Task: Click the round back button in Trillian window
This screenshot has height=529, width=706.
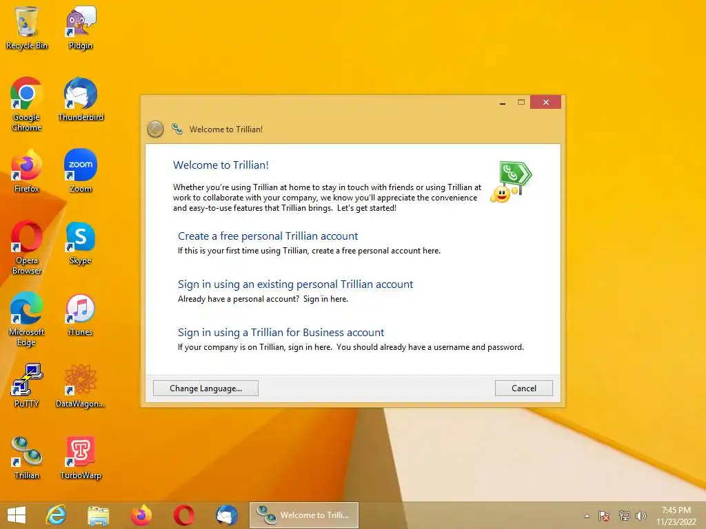Action: 155,129
